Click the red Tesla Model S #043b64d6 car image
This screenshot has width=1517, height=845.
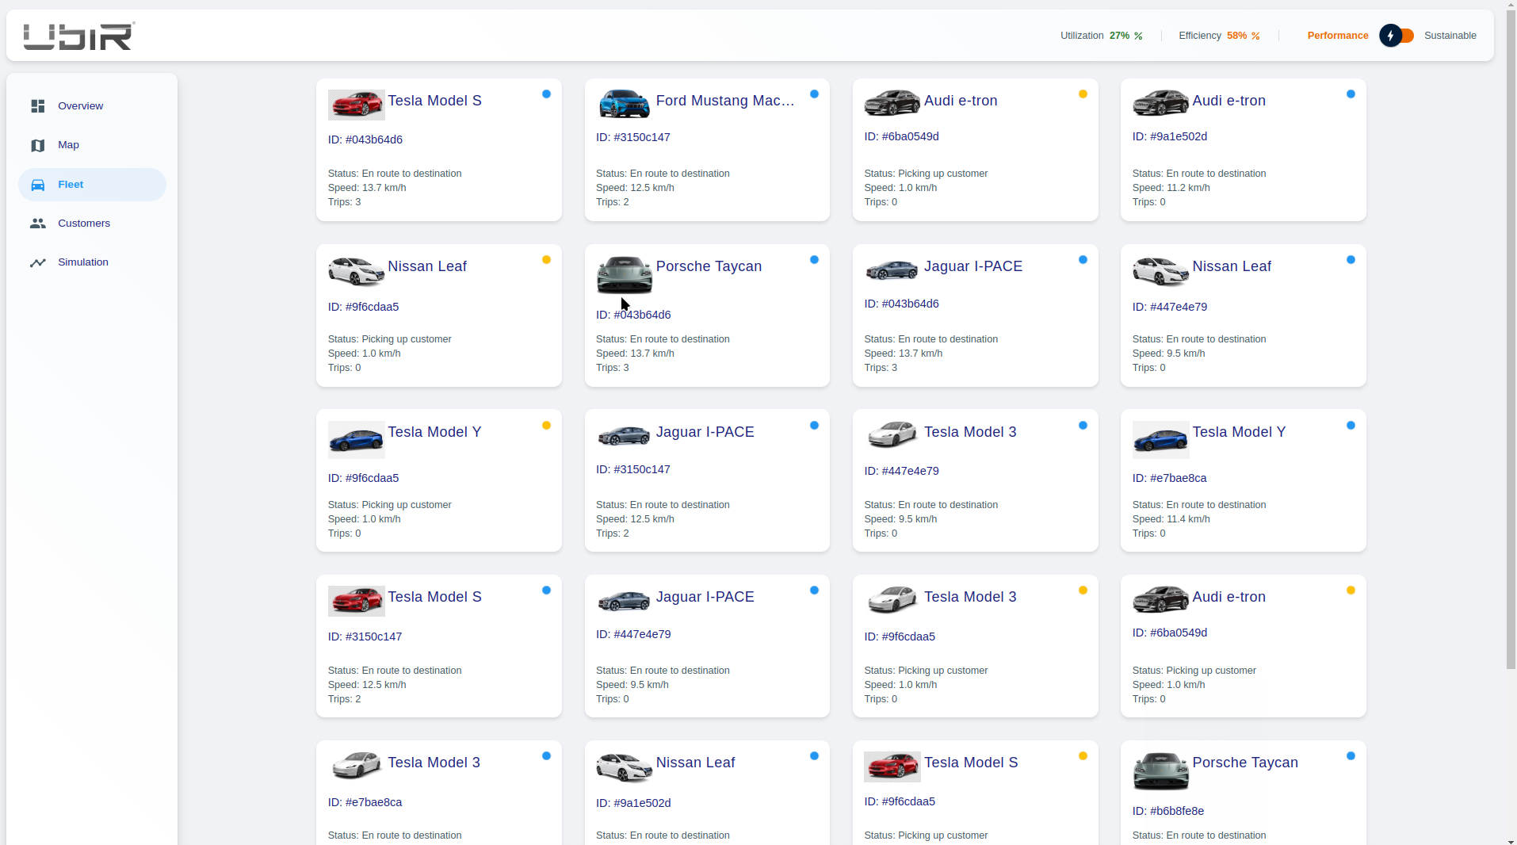[x=357, y=105]
